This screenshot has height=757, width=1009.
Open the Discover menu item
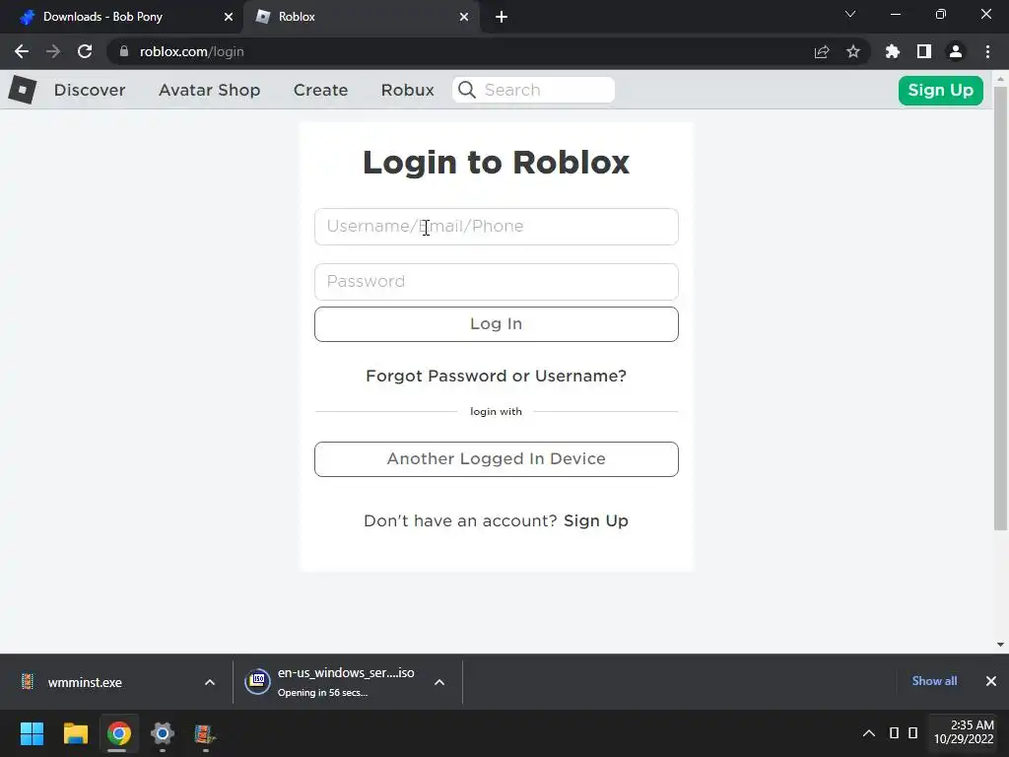click(90, 90)
